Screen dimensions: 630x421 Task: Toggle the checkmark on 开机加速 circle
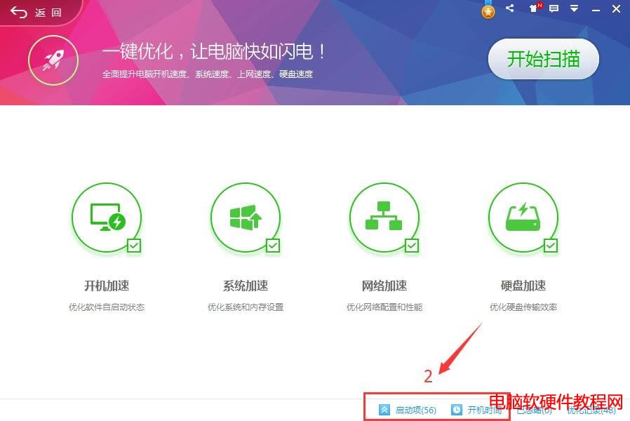click(133, 245)
